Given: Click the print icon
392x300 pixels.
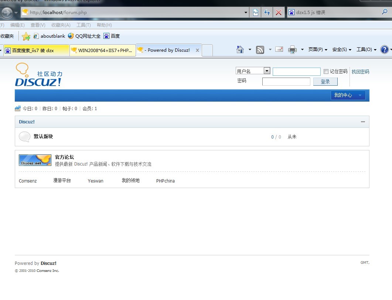Looking at the screenshot, I should click(292, 50).
